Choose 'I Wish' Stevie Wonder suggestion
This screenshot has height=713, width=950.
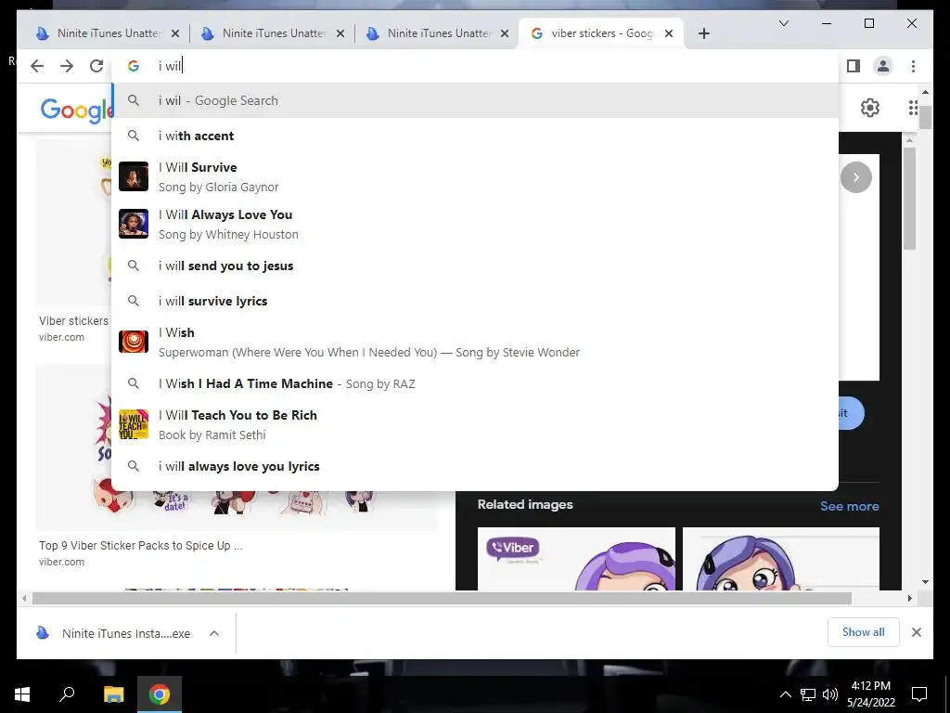(475, 342)
